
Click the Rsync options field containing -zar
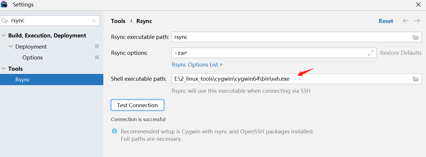(274, 53)
